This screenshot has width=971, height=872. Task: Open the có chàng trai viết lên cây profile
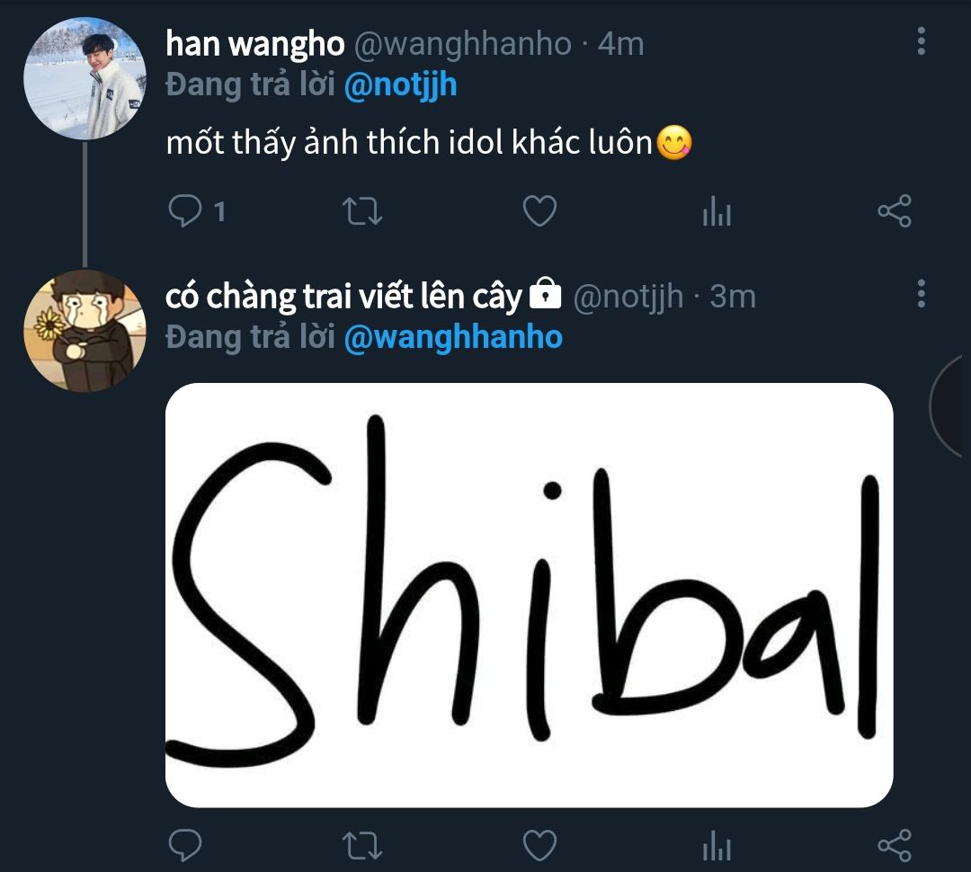click(x=344, y=296)
